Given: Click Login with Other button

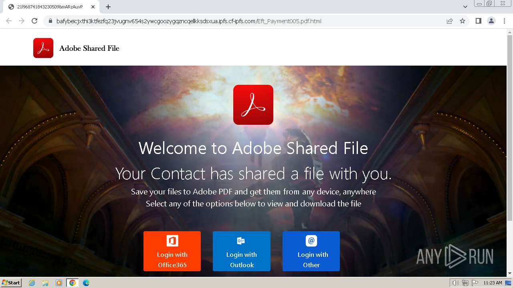Looking at the screenshot, I should pos(311,251).
